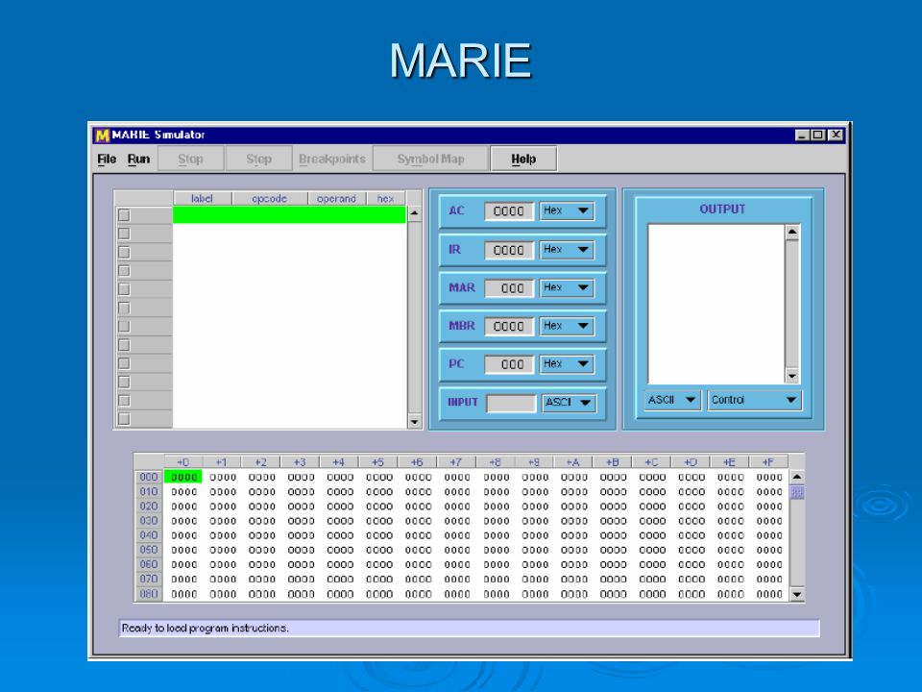Click the program listing scroll-up arrow
This screenshot has width=922, height=692.
point(415,212)
